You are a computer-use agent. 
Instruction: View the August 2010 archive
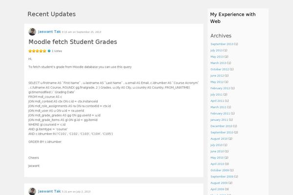(x=219, y=139)
